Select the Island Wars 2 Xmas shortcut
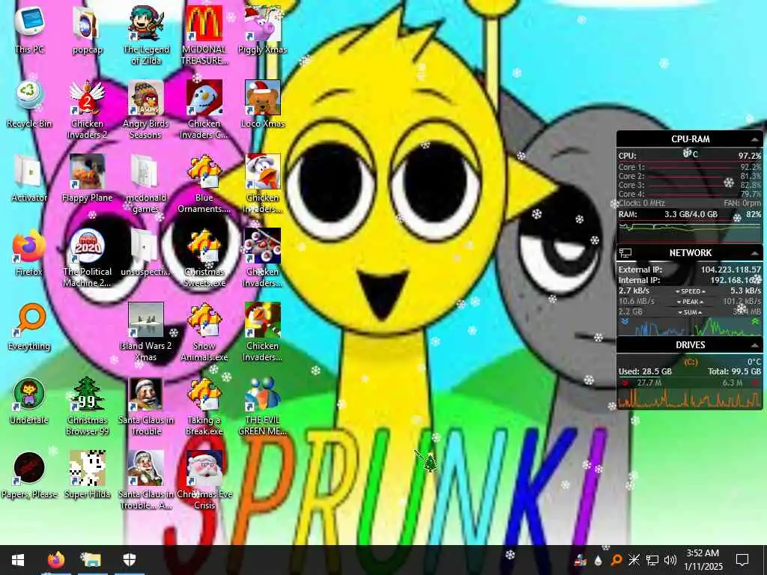 (146, 333)
